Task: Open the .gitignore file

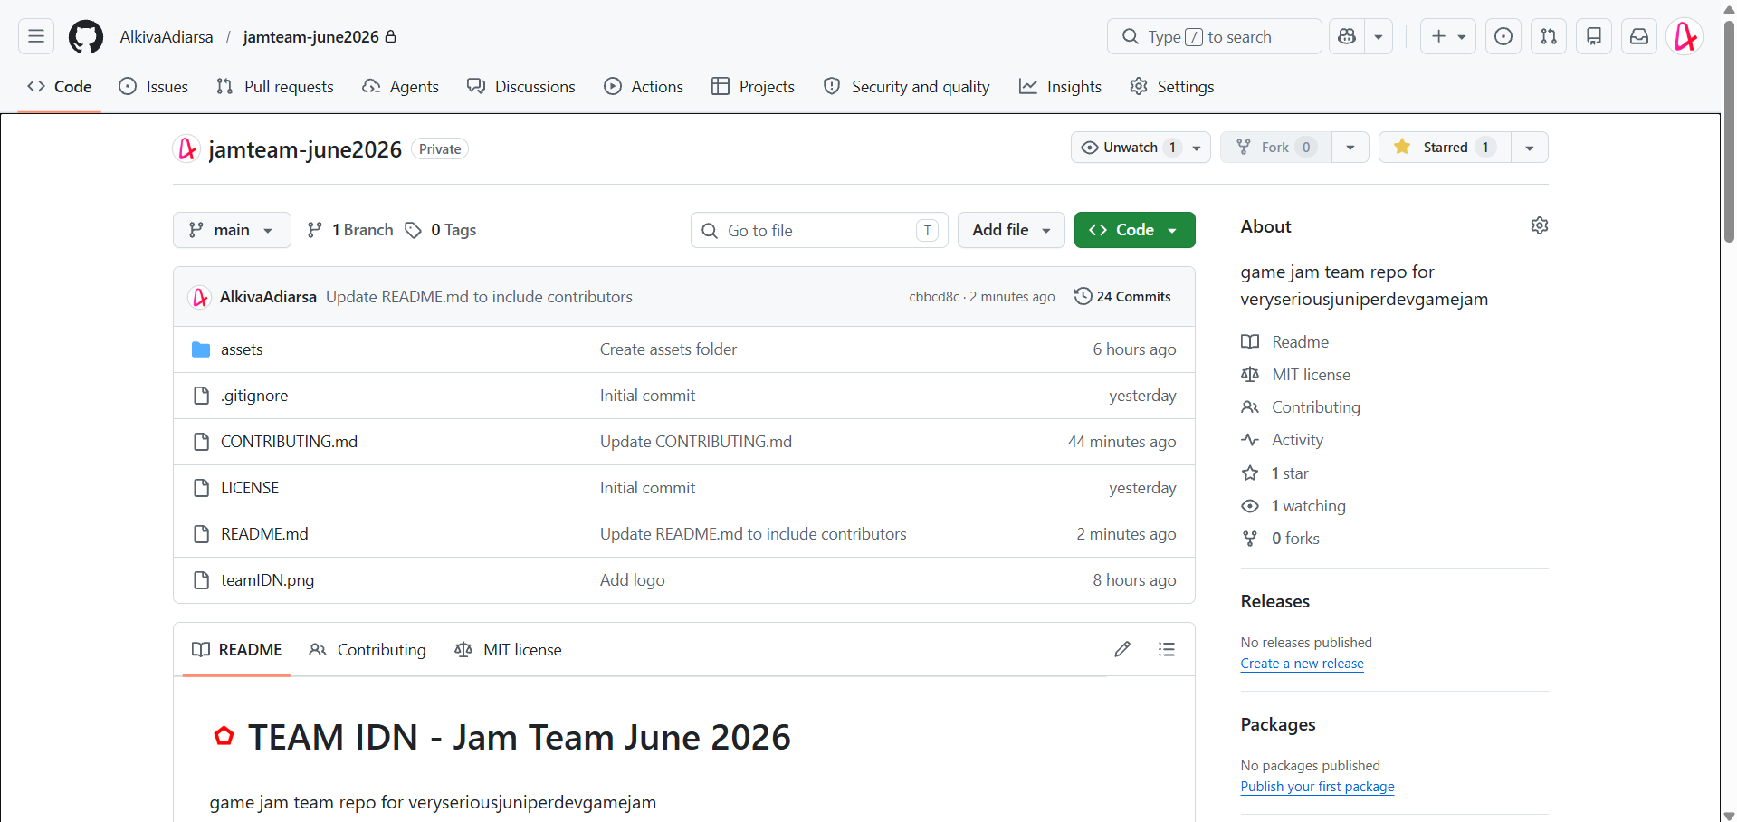Action: coord(254,396)
